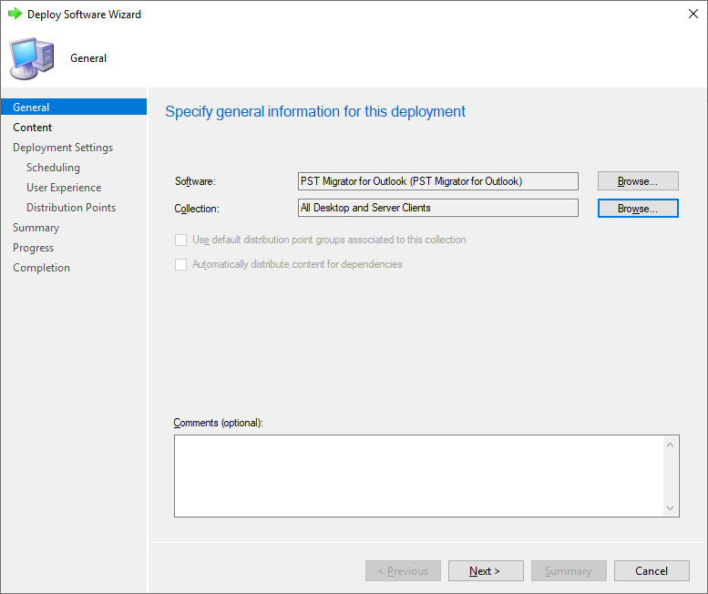Screen dimensions: 708x594
Task: Select the Scheduling step
Action: coord(53,168)
